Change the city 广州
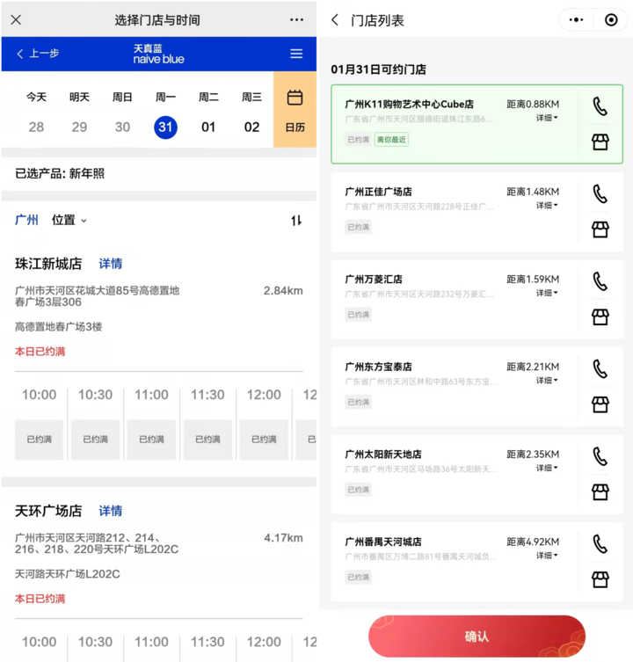 (x=26, y=220)
